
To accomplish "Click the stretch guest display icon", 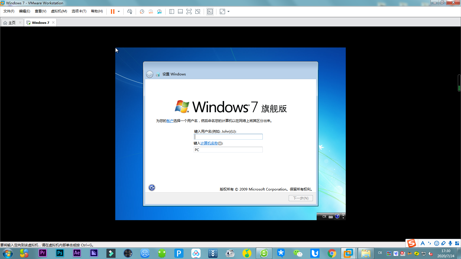I will pos(222,12).
